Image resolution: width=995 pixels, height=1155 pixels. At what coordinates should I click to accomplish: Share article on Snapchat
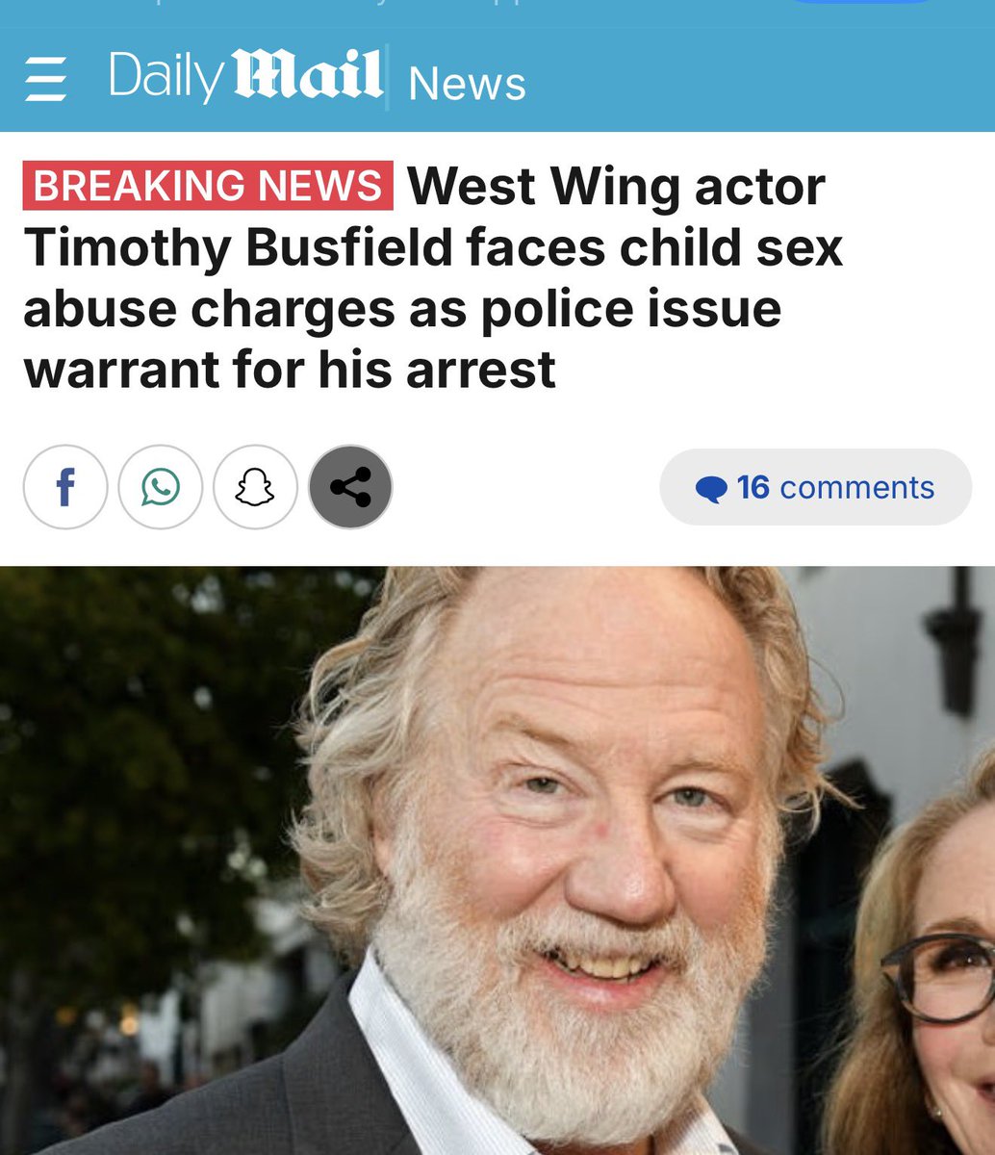[x=255, y=487]
